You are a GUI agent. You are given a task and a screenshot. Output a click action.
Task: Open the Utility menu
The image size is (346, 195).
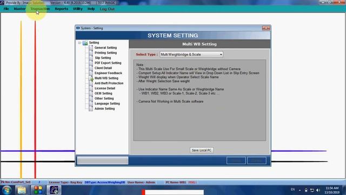78,9
